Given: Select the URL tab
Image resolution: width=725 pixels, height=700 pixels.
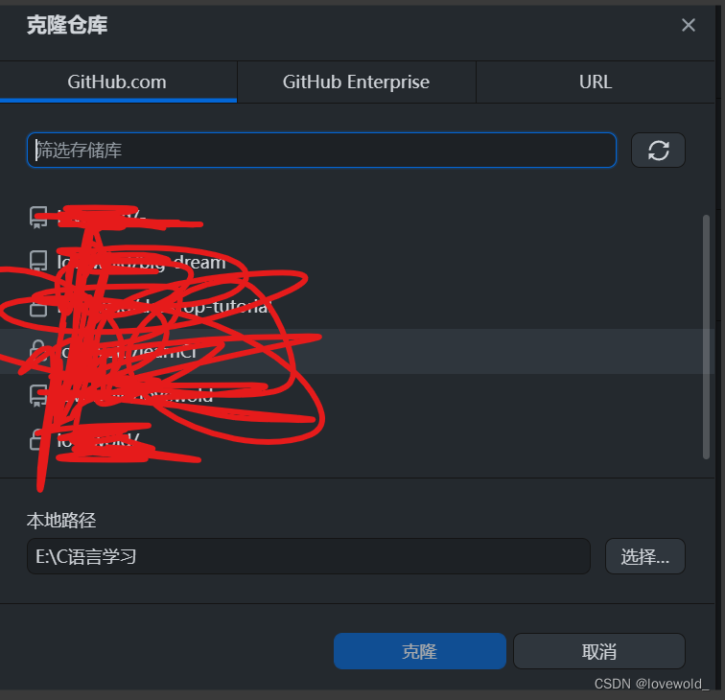Looking at the screenshot, I should coord(596,82).
